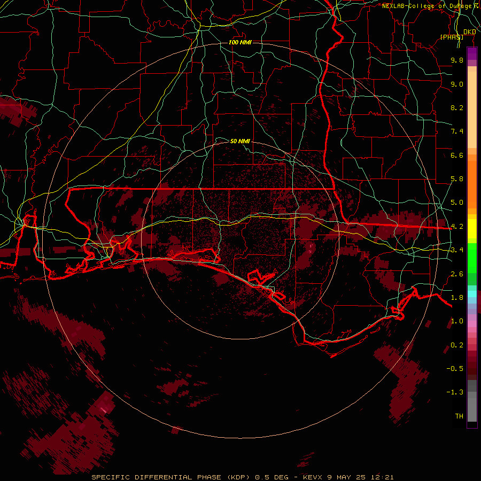Click the gray bottom segment of the color bar

472,402
